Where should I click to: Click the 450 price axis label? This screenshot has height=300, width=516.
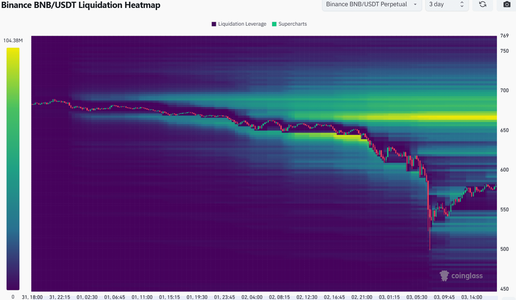(505, 289)
